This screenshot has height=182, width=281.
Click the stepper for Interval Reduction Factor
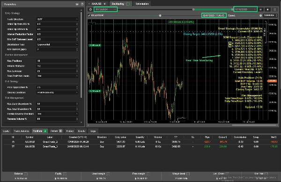77,34
